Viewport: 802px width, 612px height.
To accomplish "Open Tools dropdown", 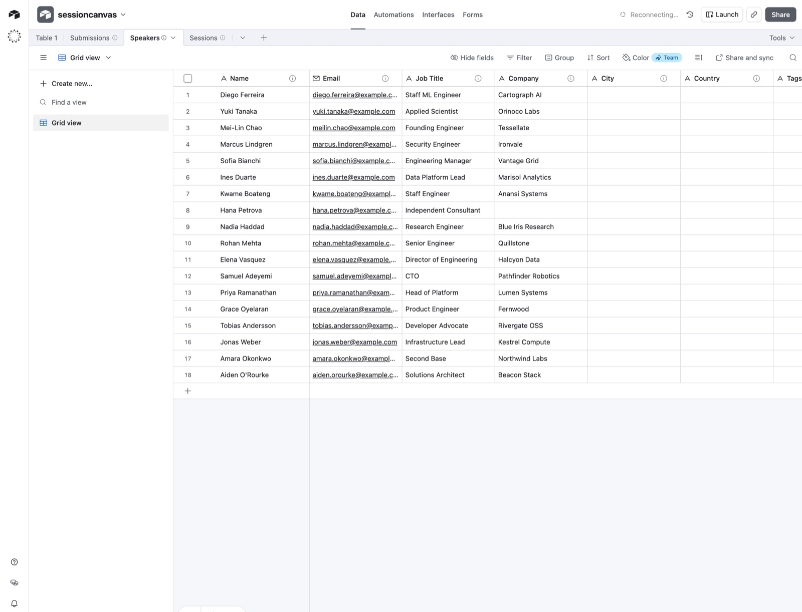I will point(782,38).
